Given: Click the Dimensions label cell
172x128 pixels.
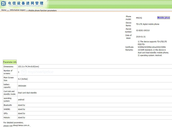Looking at the screenshot, I should (x=10, y=66).
